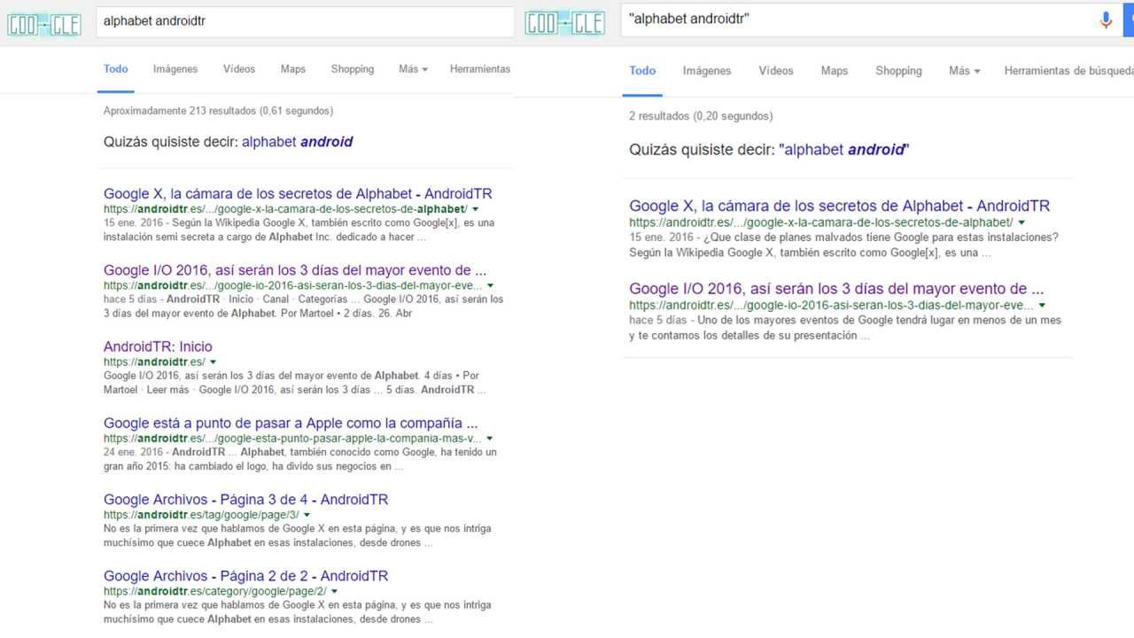
Task: Open Imágenes tab in right window
Action: tap(707, 71)
